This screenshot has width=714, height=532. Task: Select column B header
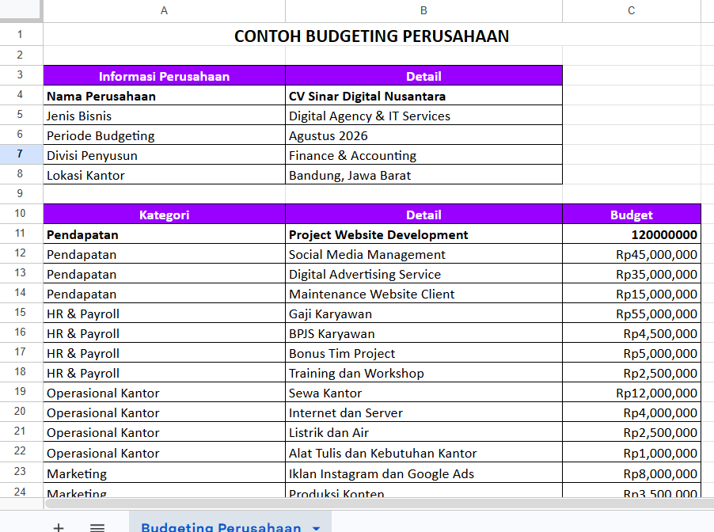423,11
